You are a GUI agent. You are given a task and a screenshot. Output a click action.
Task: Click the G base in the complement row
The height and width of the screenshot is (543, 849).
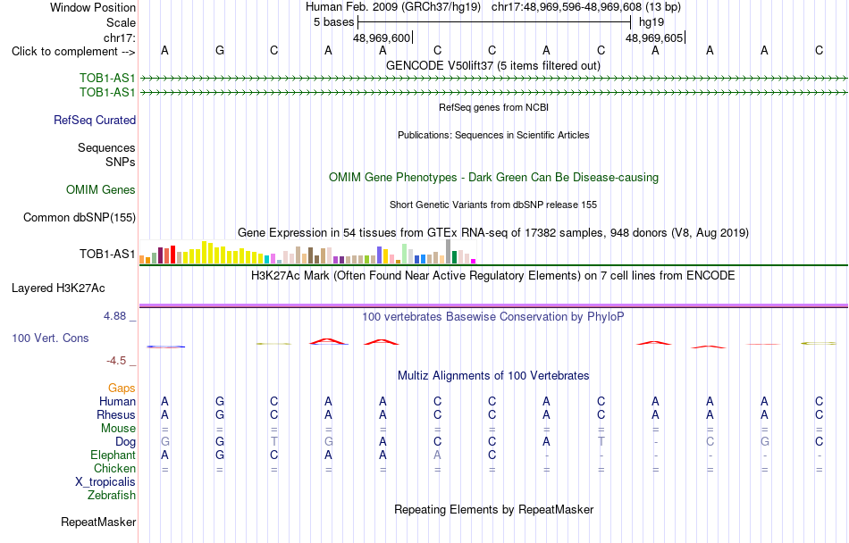[x=220, y=50]
